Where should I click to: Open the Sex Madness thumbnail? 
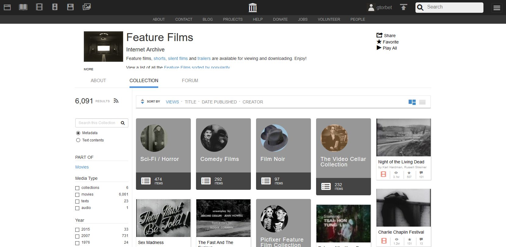click(163, 218)
